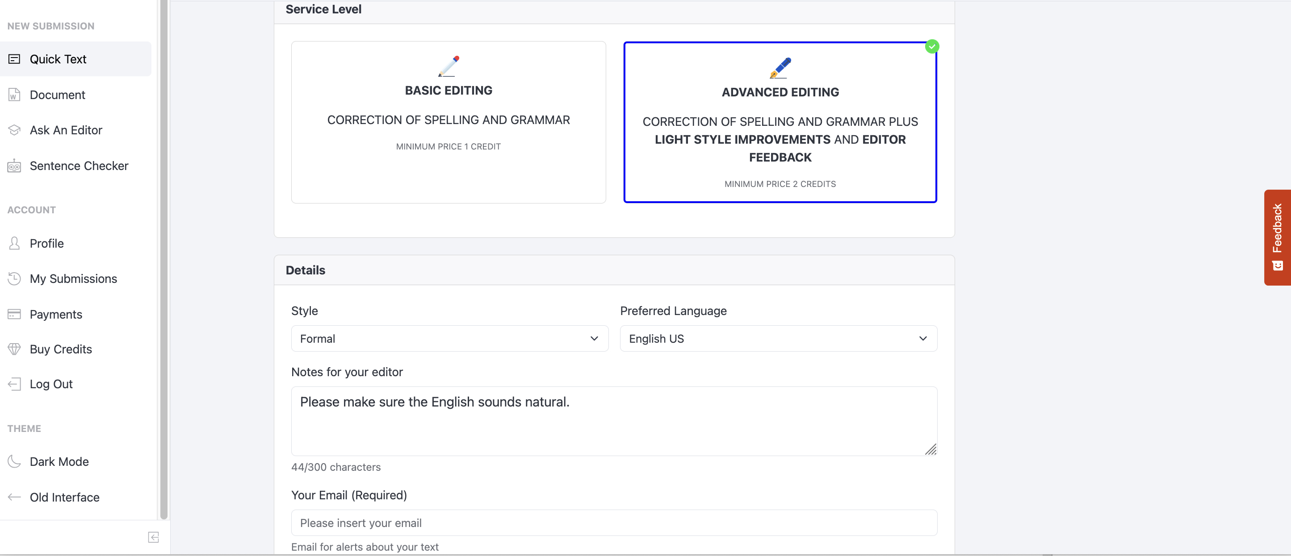
Task: Click the smiley icon on the Feedback tab
Action: click(x=1278, y=265)
